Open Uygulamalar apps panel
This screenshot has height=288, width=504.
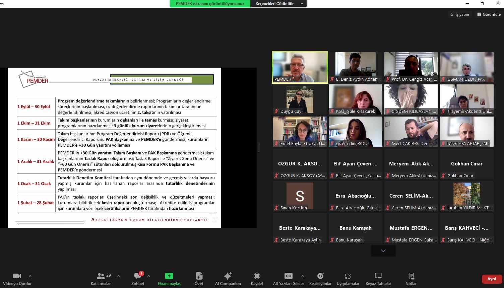[348, 279]
